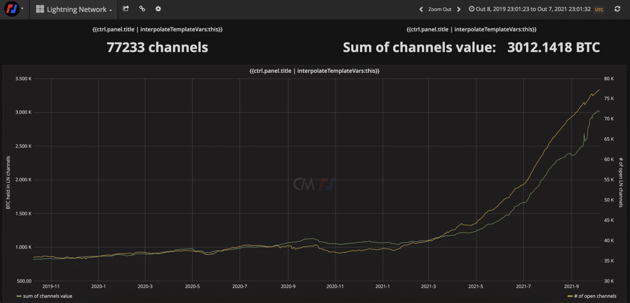Click the Zoom Out button
This screenshot has width=630, height=303.
point(440,9)
